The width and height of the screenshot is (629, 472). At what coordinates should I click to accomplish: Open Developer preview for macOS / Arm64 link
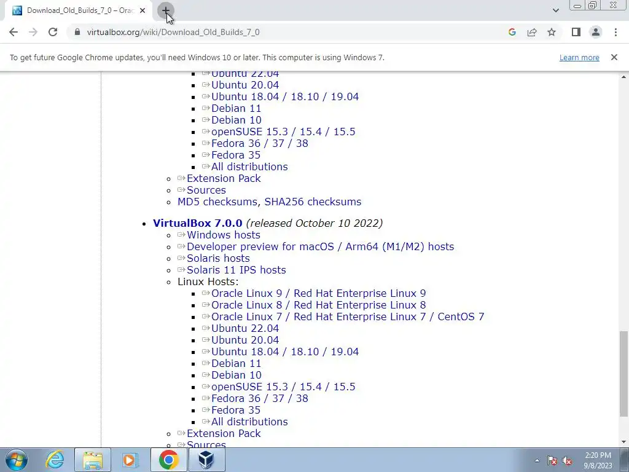click(x=320, y=246)
